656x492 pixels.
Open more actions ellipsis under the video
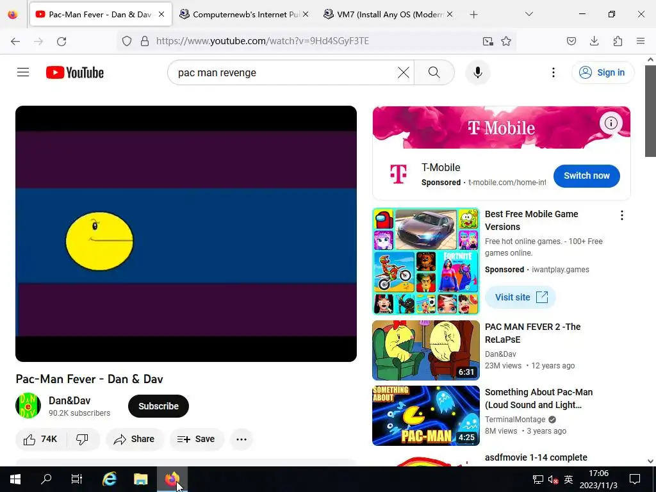click(242, 439)
